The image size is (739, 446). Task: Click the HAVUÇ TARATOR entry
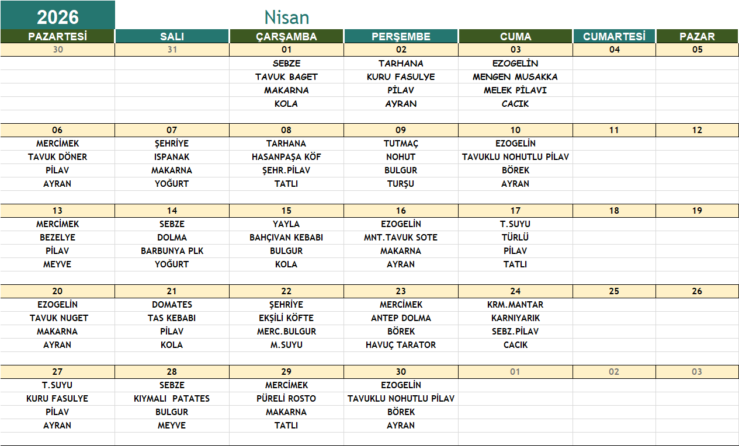(401, 344)
